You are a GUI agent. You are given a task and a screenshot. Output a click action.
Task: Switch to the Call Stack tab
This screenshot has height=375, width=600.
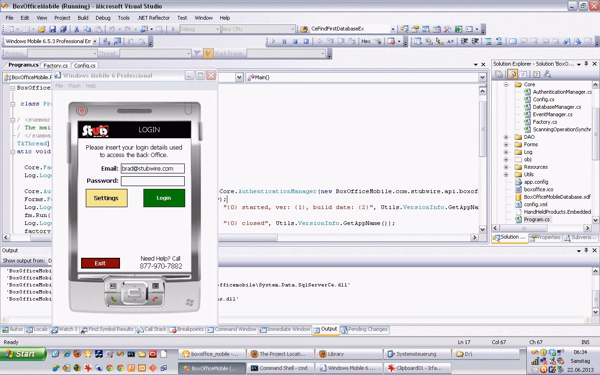tap(151, 330)
